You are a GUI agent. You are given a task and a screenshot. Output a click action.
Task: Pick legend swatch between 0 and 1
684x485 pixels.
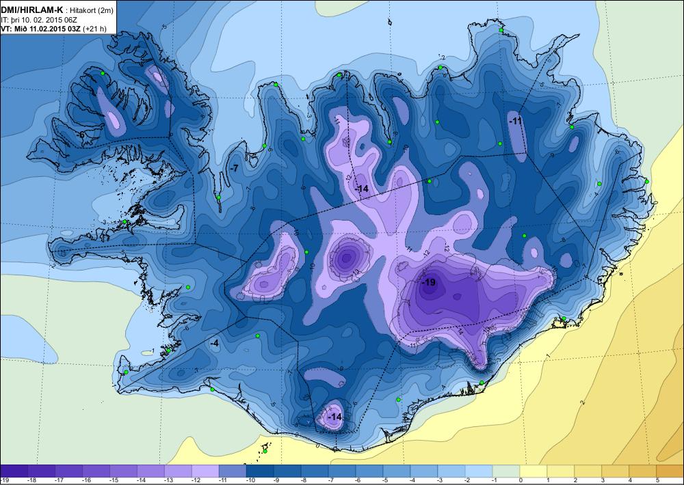pos(533,471)
